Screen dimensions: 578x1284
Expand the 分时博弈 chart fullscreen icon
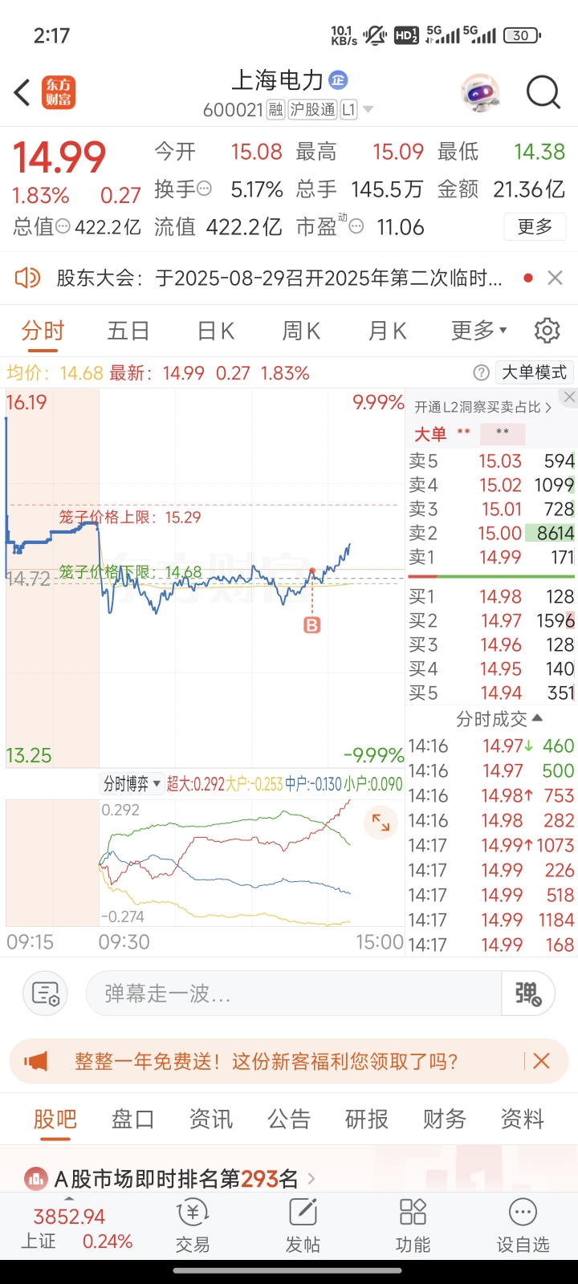(381, 823)
